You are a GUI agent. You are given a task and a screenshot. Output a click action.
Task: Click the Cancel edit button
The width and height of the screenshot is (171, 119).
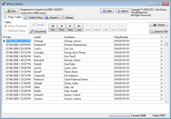(123, 28)
